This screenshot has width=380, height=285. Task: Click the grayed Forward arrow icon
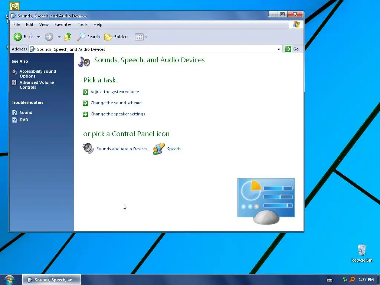(49, 37)
